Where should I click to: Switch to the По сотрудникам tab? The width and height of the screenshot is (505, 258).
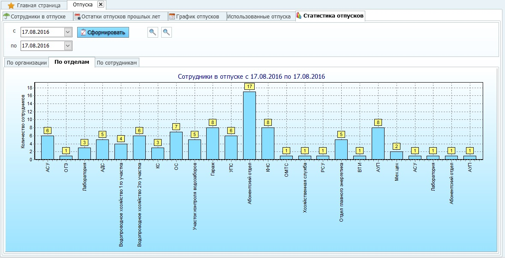pyautogui.click(x=117, y=62)
